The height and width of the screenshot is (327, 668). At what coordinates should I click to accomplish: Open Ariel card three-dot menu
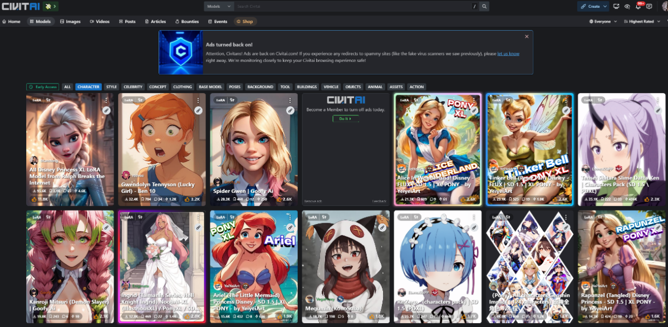tap(289, 217)
